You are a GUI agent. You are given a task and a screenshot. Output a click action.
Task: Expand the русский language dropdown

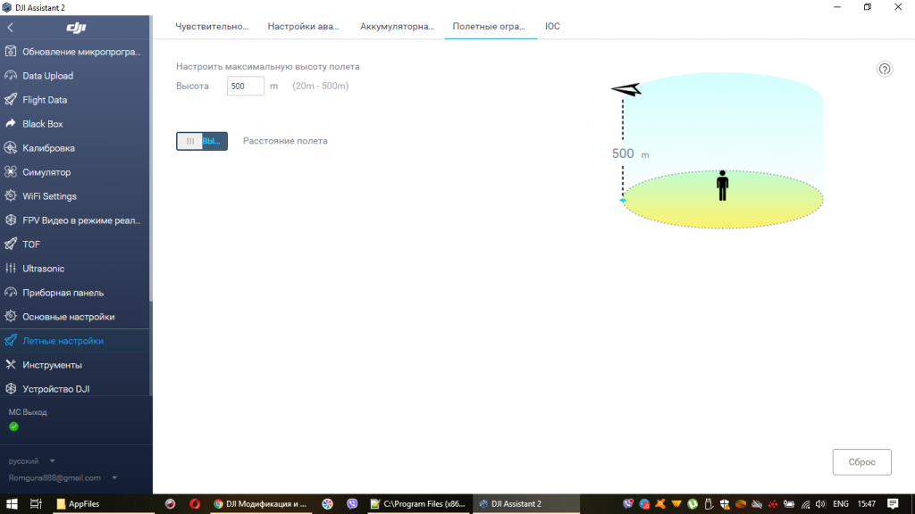(x=32, y=461)
